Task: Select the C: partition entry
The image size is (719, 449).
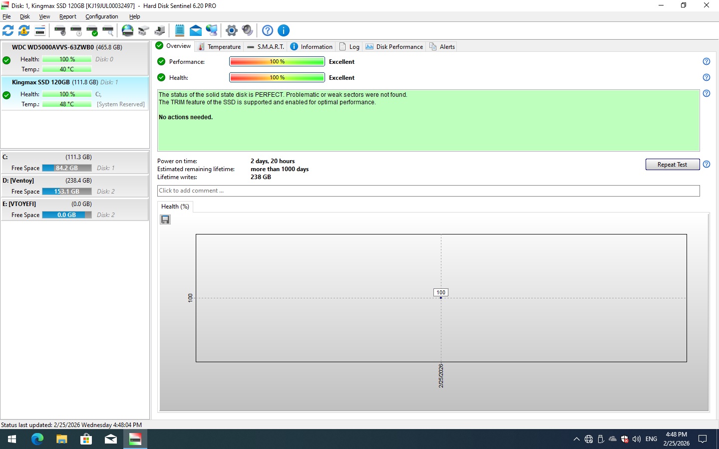Action: (75, 162)
